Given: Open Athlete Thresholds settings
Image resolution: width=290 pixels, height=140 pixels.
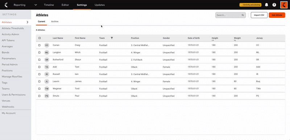Looking at the screenshot, I should [13, 28].
